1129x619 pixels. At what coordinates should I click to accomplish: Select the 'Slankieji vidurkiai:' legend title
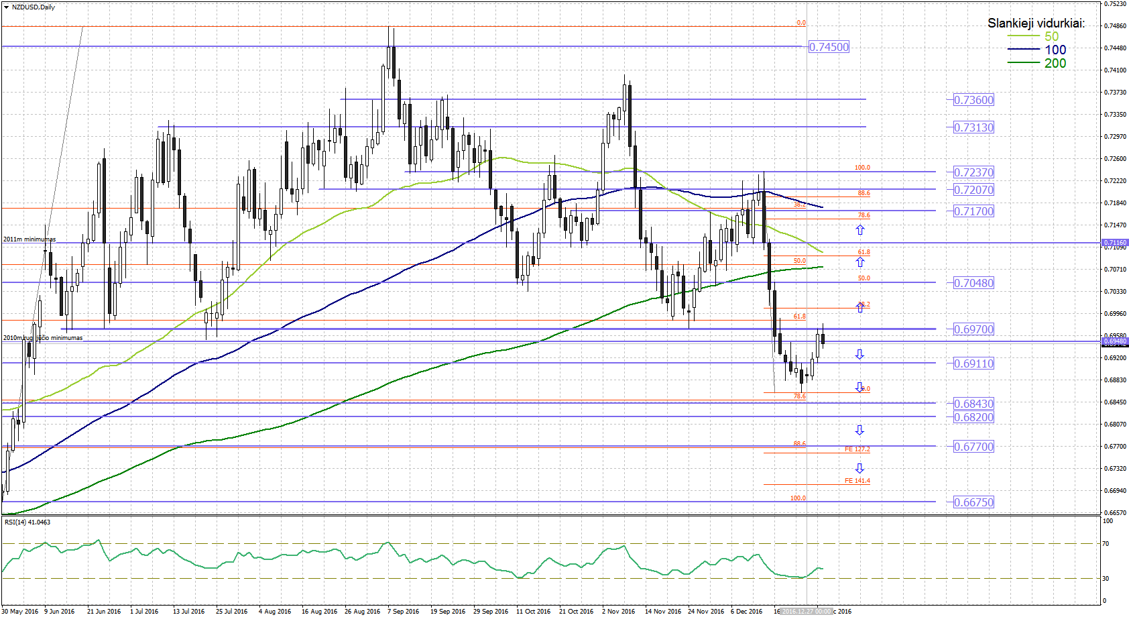(1036, 23)
